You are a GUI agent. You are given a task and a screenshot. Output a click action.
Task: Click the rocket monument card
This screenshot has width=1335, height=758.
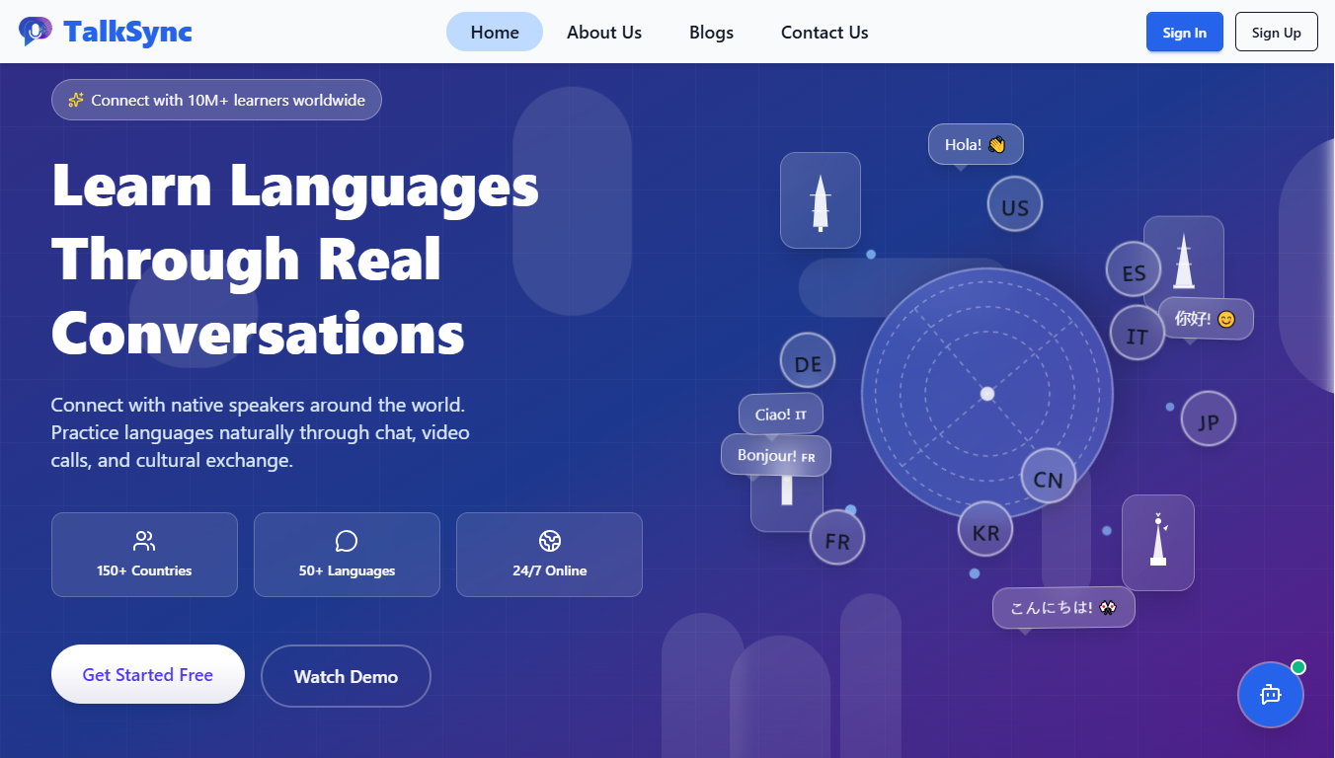tap(821, 200)
